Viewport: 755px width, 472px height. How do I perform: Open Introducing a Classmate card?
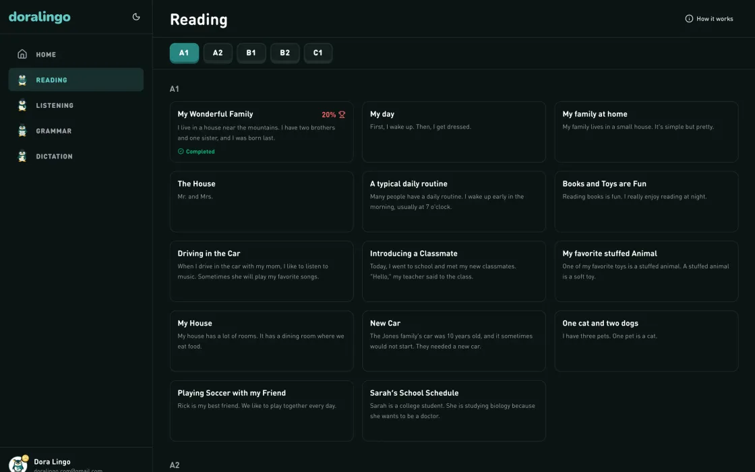pyautogui.click(x=454, y=271)
